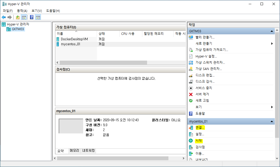Click the virtual machine list horizontal scrollbar
This screenshot has width=280, height=167.
pos(103,62)
